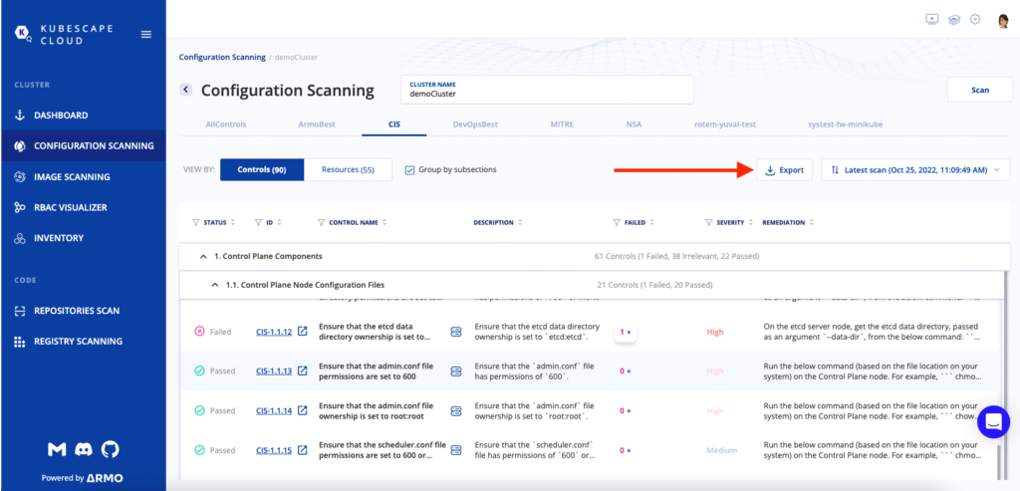Image resolution: width=1020 pixels, height=491 pixels.
Task: Filter by Severity column
Action: (709, 222)
